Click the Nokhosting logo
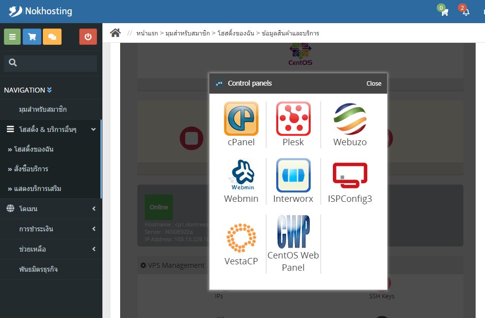Screen dimensions: 485x318 (x=40, y=11)
